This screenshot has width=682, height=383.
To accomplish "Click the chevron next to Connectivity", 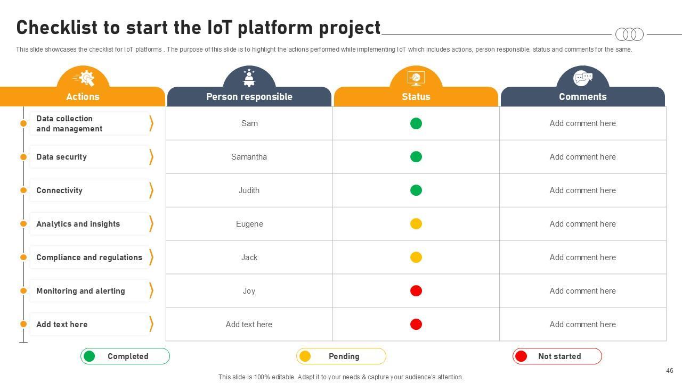I will [x=151, y=190].
